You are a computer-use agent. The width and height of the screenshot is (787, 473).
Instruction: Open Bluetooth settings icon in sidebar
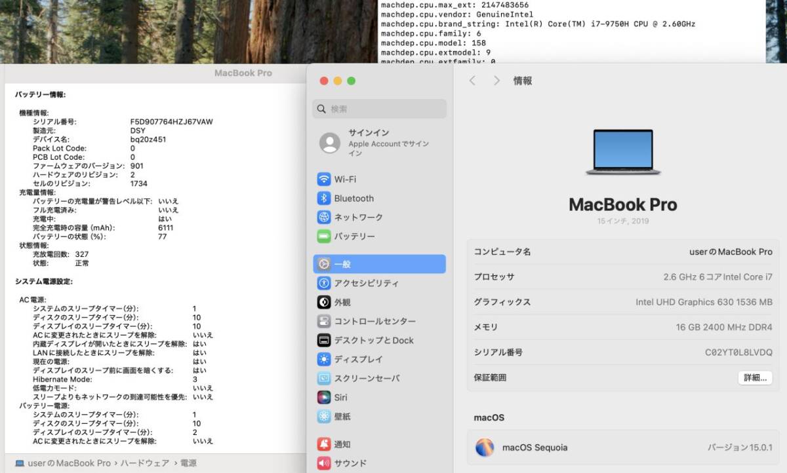tap(323, 198)
